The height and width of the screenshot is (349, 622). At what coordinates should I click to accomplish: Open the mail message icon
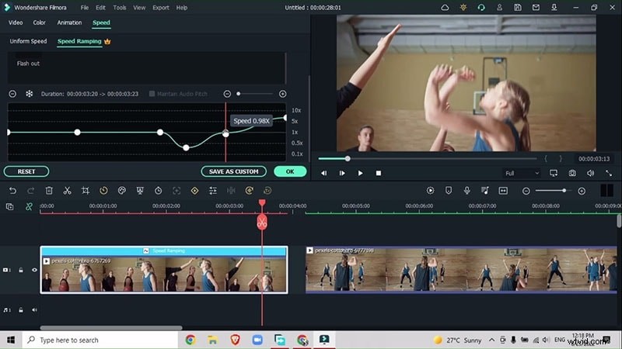536,8
